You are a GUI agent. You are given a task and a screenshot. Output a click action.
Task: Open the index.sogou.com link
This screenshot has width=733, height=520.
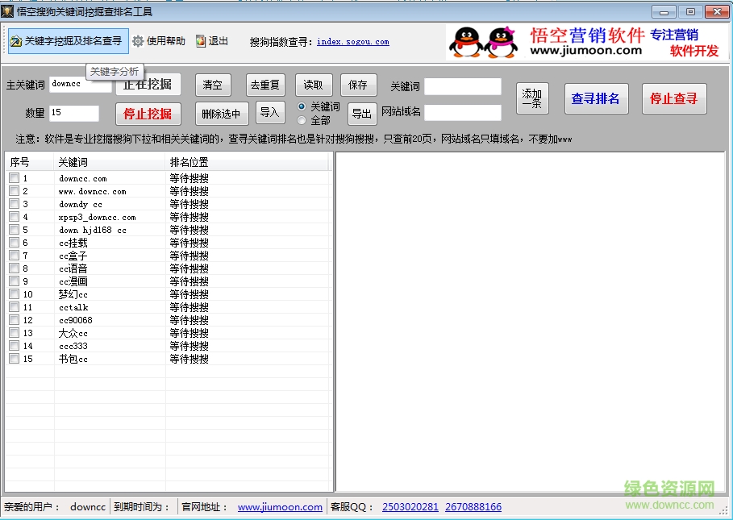(352, 42)
